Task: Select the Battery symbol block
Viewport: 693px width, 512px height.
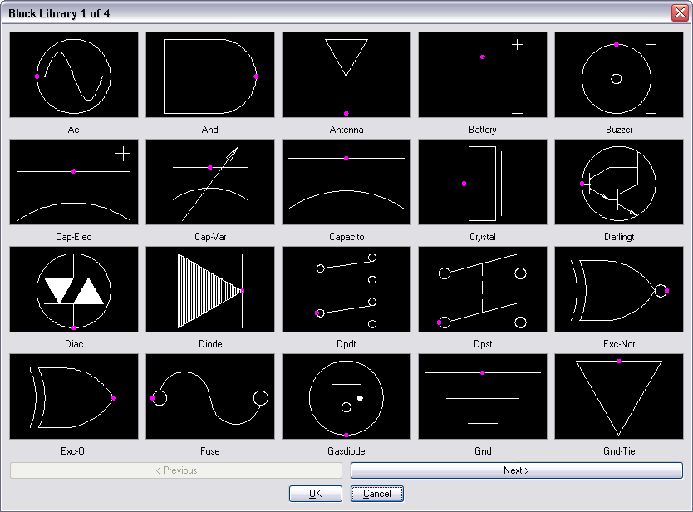Action: 483,76
